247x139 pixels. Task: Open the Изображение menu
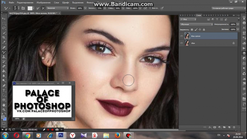click(x=44, y=2)
